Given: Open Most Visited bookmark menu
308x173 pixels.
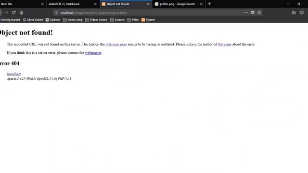Looking at the screenshot, I should [33, 20].
